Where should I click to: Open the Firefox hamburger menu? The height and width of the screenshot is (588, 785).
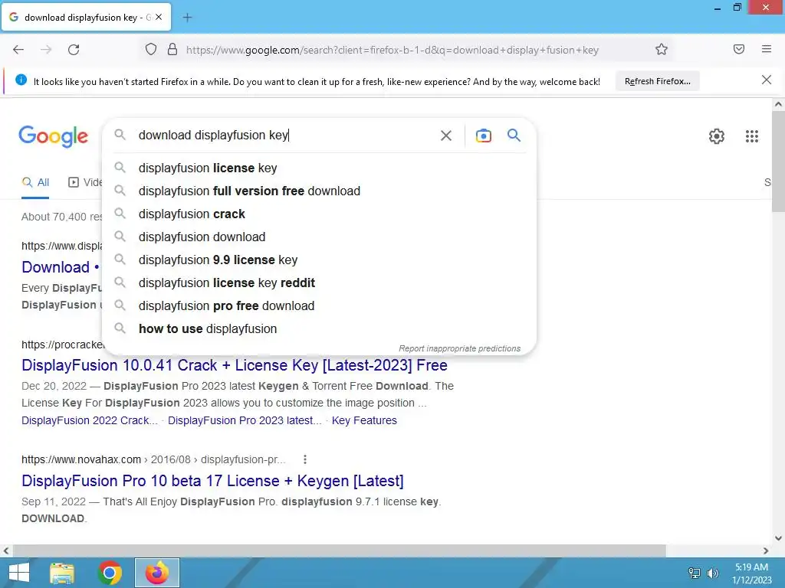point(766,49)
